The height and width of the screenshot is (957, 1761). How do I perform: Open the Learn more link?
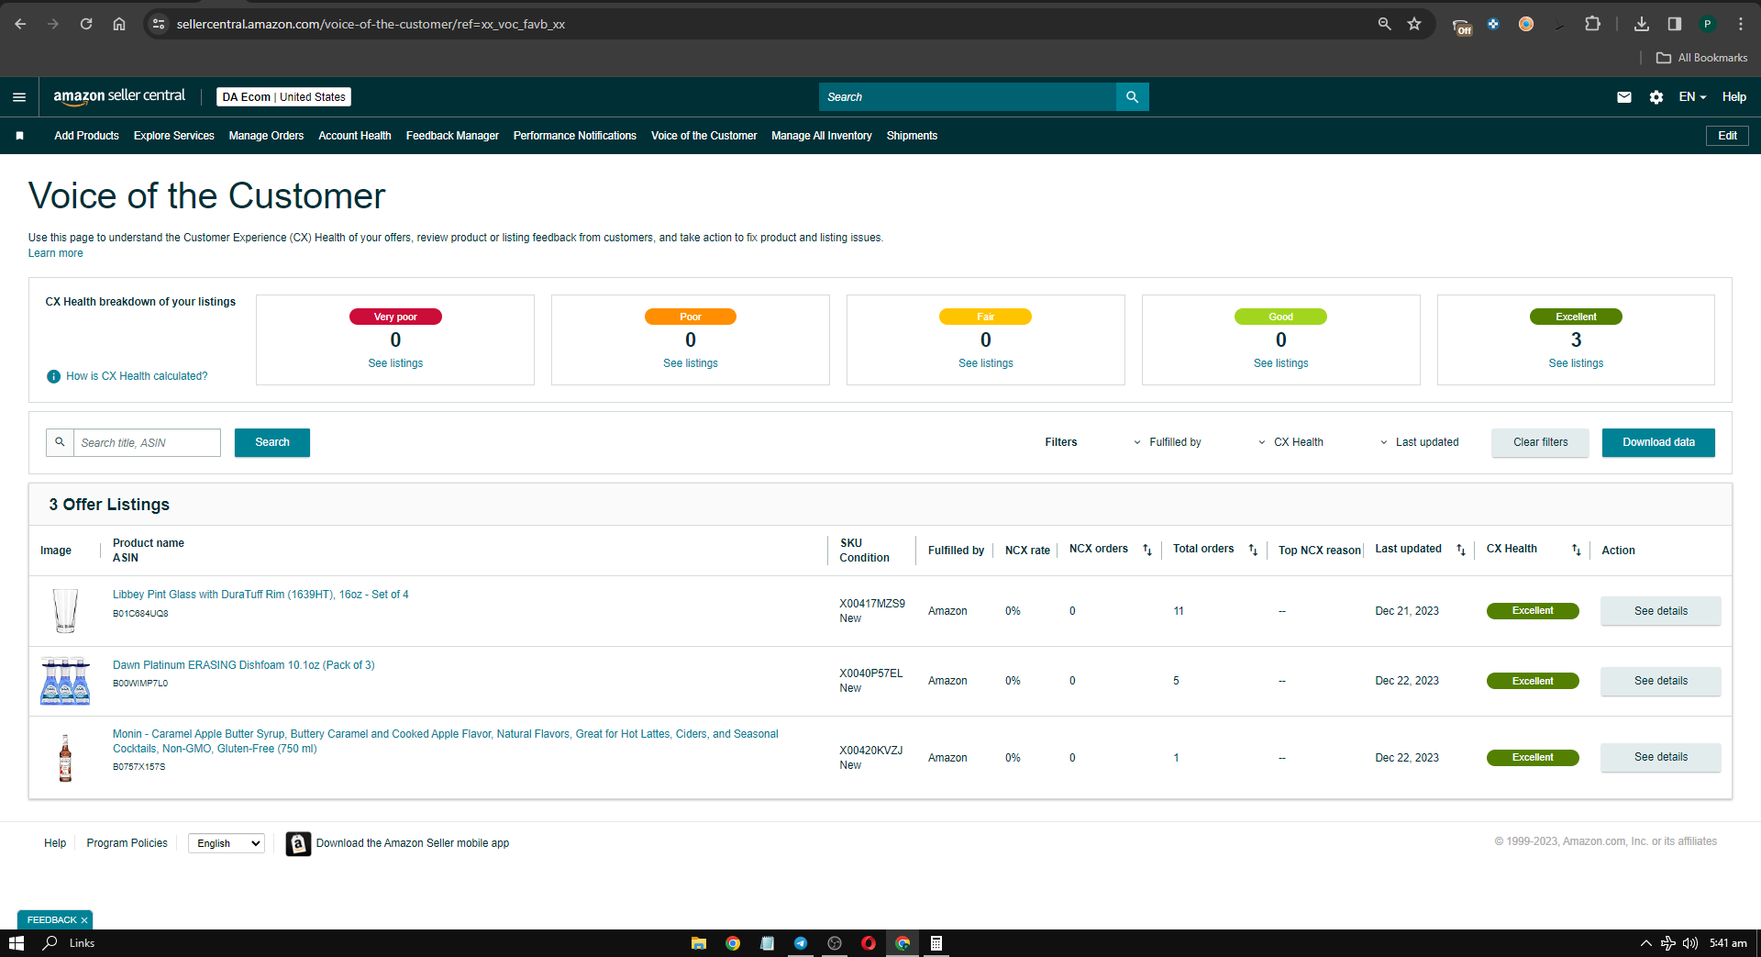(x=55, y=253)
